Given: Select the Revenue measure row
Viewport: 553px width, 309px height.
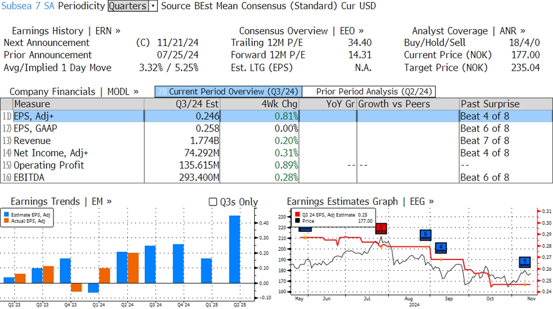Looking at the screenshot, I should 276,141.
